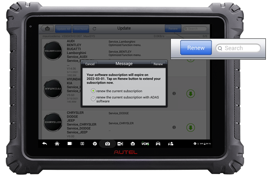This screenshot has width=268, height=177.
Task: Open the Chrome browser icon in bottom bar
Action: (x=95, y=144)
